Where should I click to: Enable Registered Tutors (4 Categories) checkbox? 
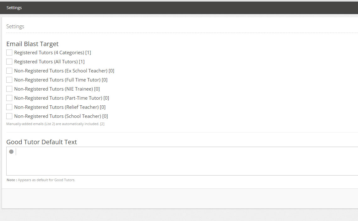(9, 53)
